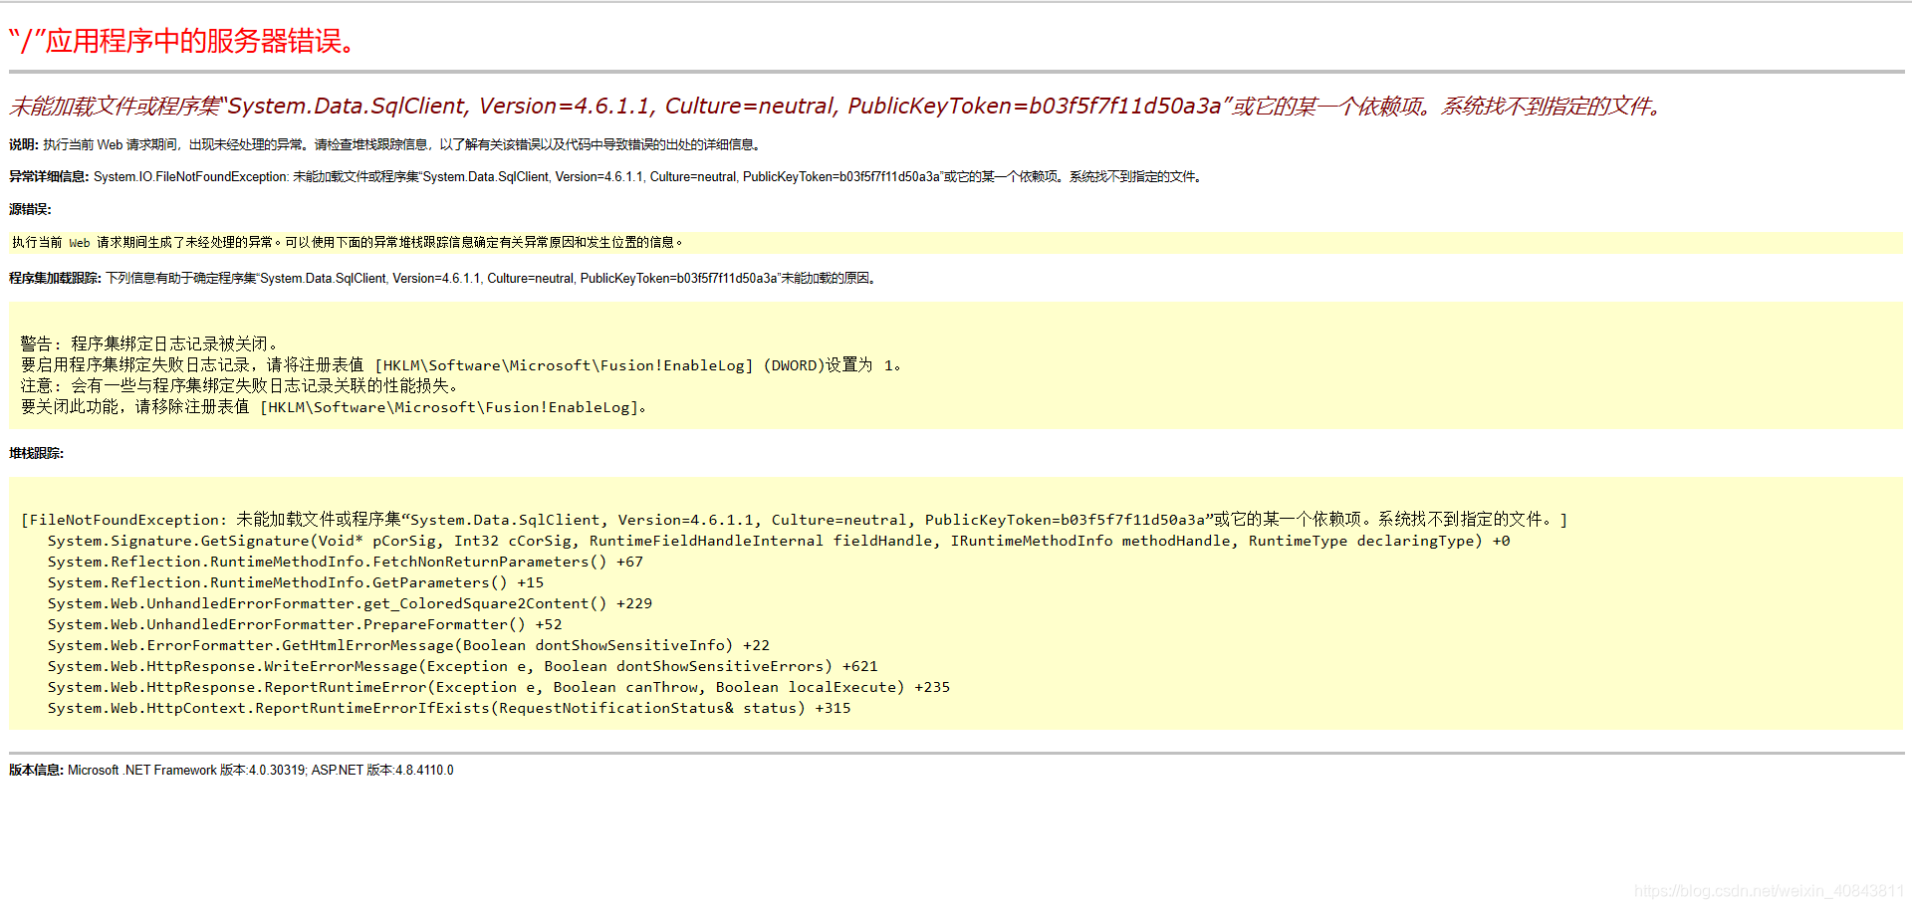1912x909 pixels.
Task: Click the 说明 description label
Action: pyautogui.click(x=27, y=143)
